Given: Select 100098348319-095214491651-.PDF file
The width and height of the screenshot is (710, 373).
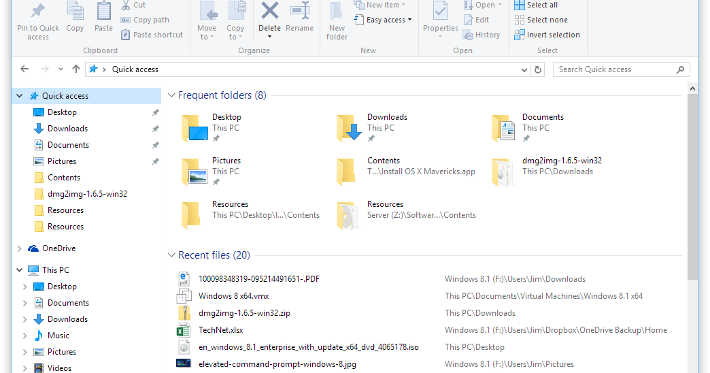Looking at the screenshot, I should pyautogui.click(x=258, y=279).
